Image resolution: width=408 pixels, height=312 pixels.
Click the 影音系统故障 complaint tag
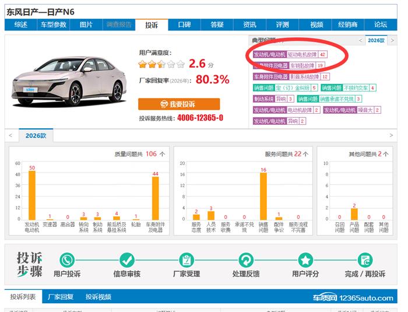coord(305,76)
